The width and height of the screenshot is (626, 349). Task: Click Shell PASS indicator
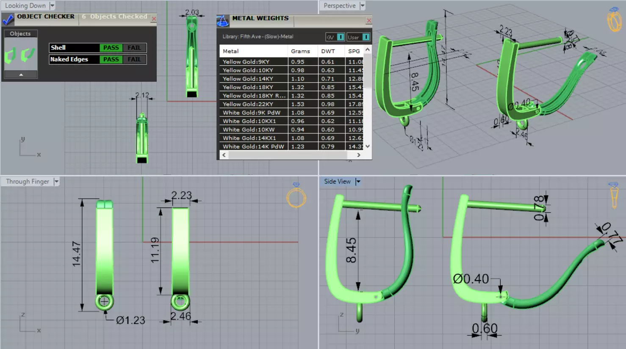coord(111,47)
